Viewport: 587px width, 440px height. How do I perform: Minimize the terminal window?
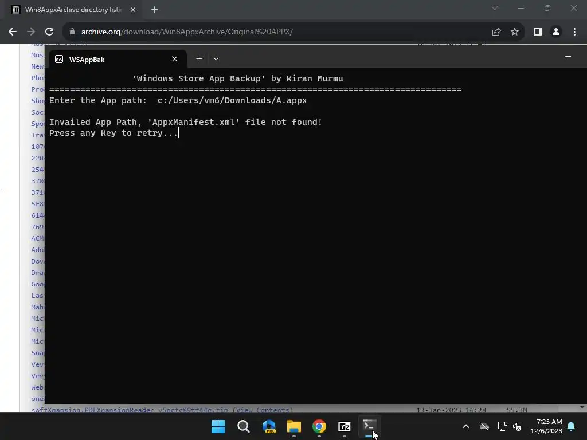coord(568,57)
